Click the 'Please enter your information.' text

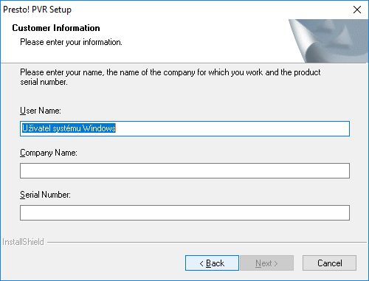(71, 42)
